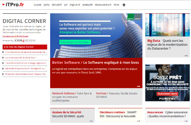Open 'Comment aborder la Blockchain ?' article
This screenshot has height=125, width=191.
pyautogui.click(x=21, y=58)
